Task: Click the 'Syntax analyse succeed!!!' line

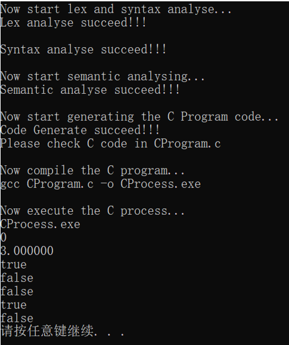Action: 83,50
